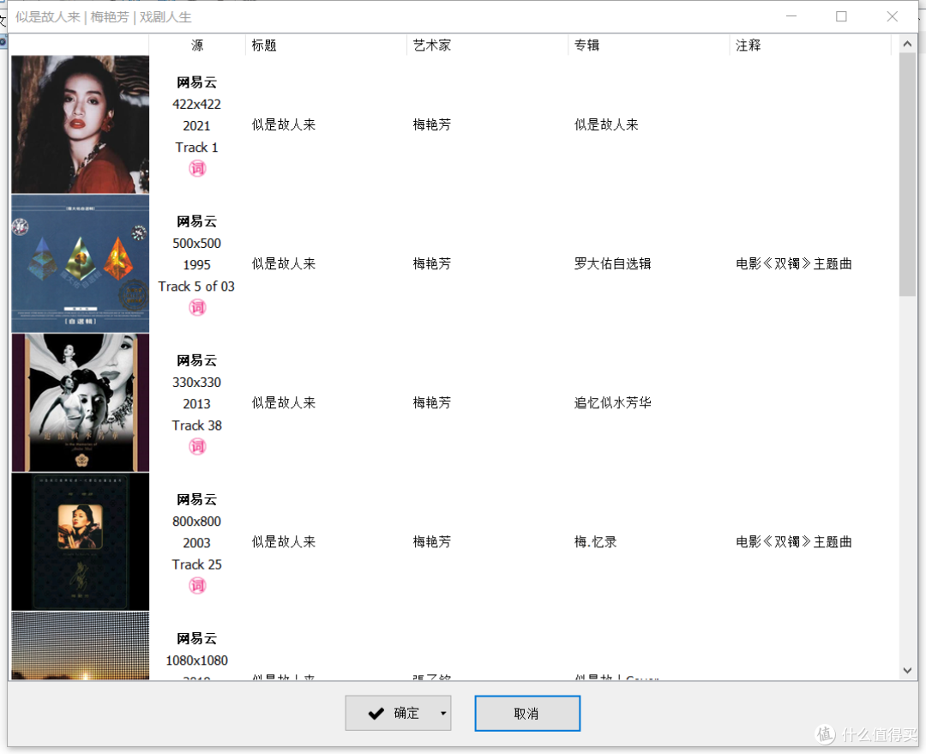Select the 似是故人来 album cover from 2021
Screen dimensions: 926x754
pyautogui.click(x=81, y=124)
